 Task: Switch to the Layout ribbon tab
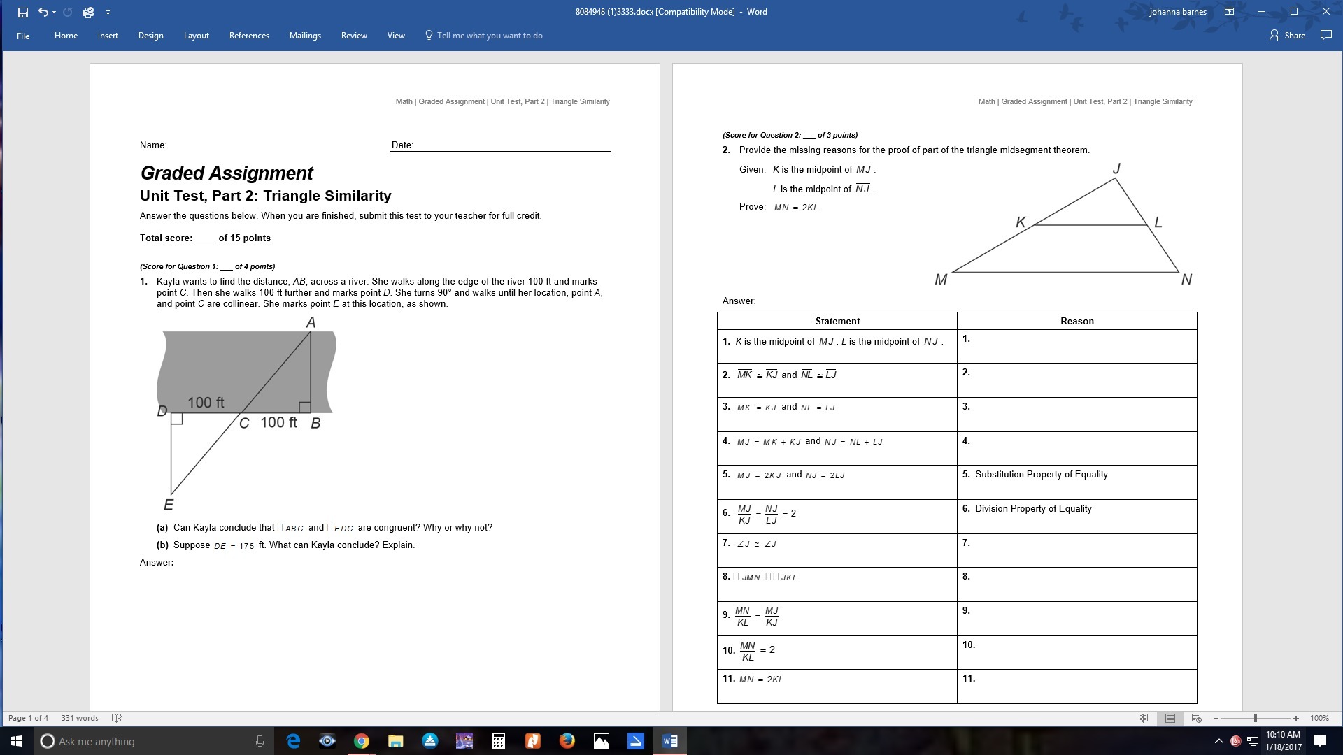[196, 36]
